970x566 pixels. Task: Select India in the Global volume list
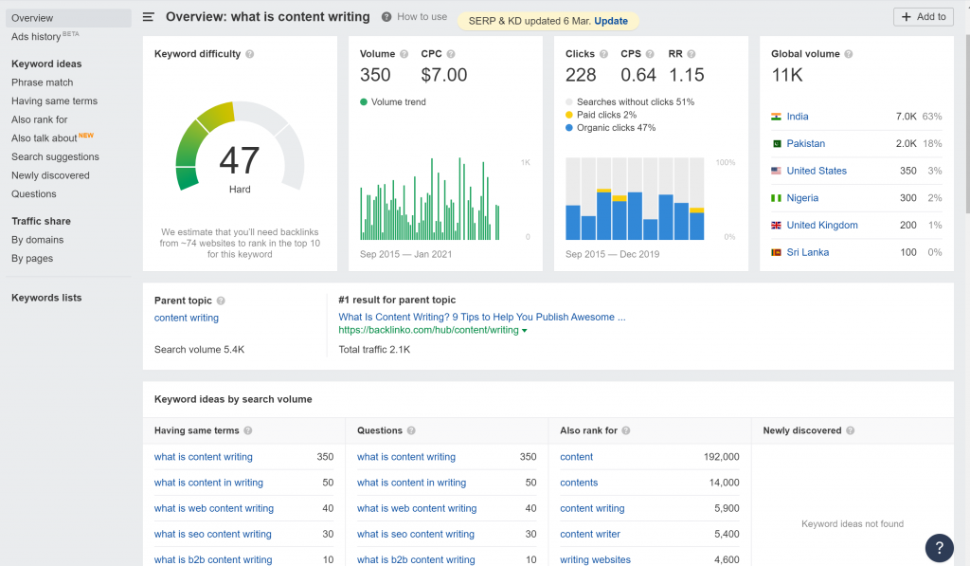coord(798,117)
